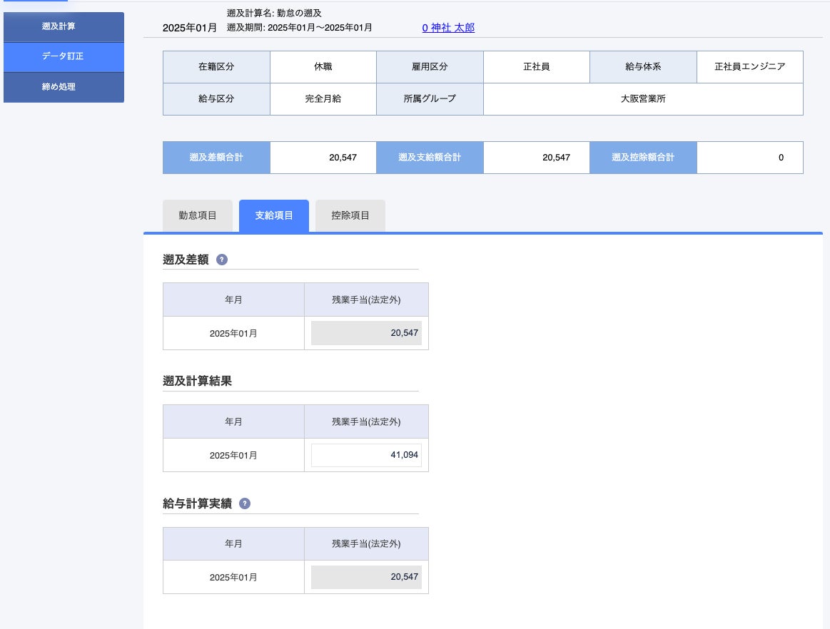830x629 pixels.
Task: Switch to the 勤怠項目 tab
Action: (197, 215)
